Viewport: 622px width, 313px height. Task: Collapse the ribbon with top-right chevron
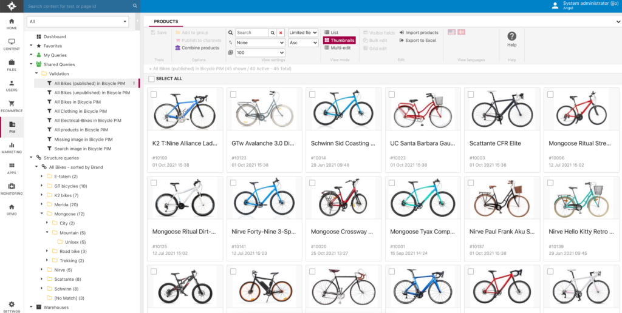click(618, 22)
